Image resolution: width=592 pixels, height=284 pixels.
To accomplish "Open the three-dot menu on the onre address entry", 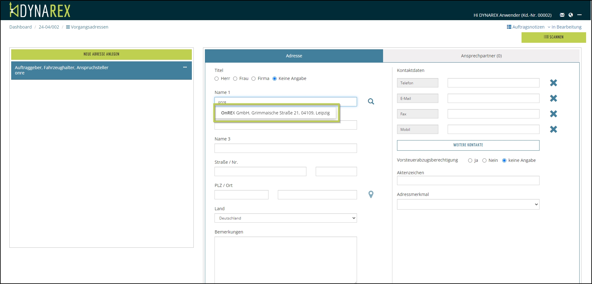I will [x=185, y=67].
